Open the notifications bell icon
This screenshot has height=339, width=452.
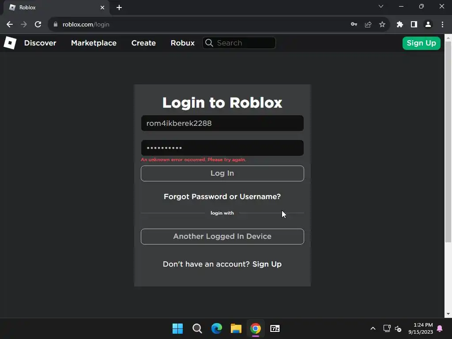point(440,328)
